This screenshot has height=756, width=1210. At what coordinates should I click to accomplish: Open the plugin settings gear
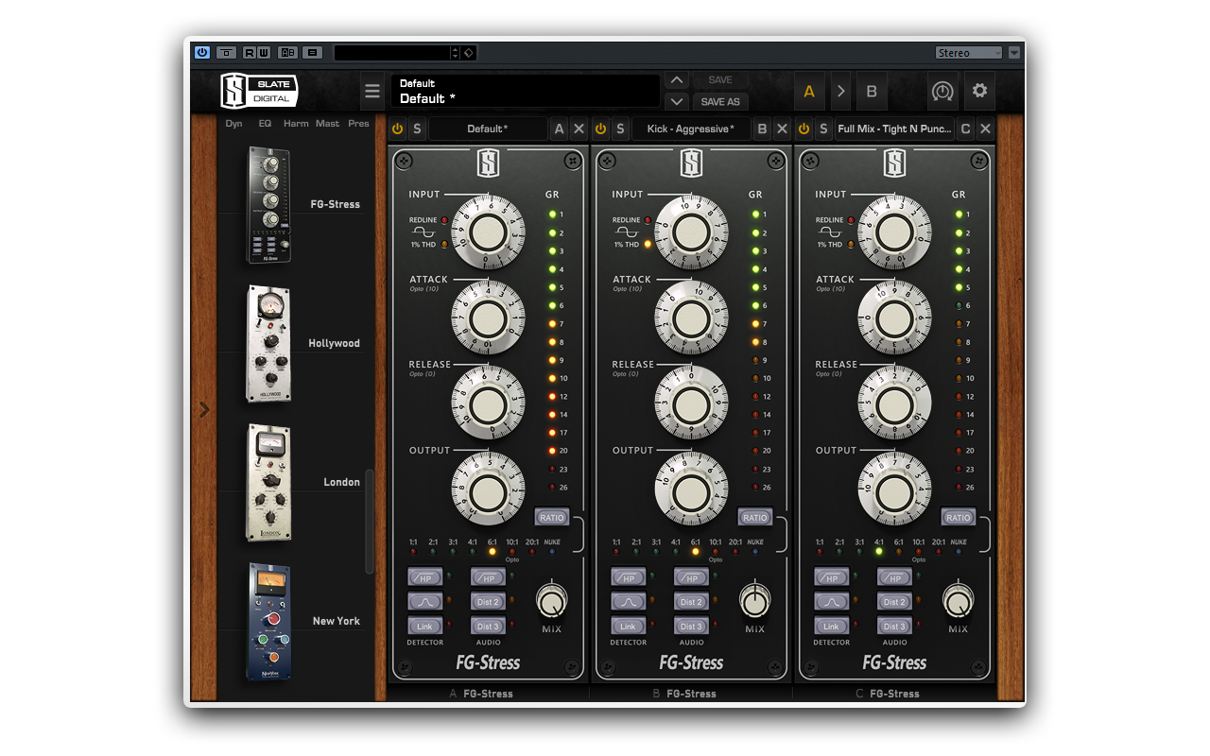979,91
